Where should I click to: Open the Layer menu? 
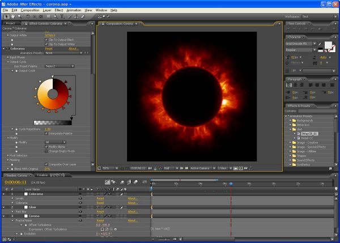pyautogui.click(x=47, y=10)
